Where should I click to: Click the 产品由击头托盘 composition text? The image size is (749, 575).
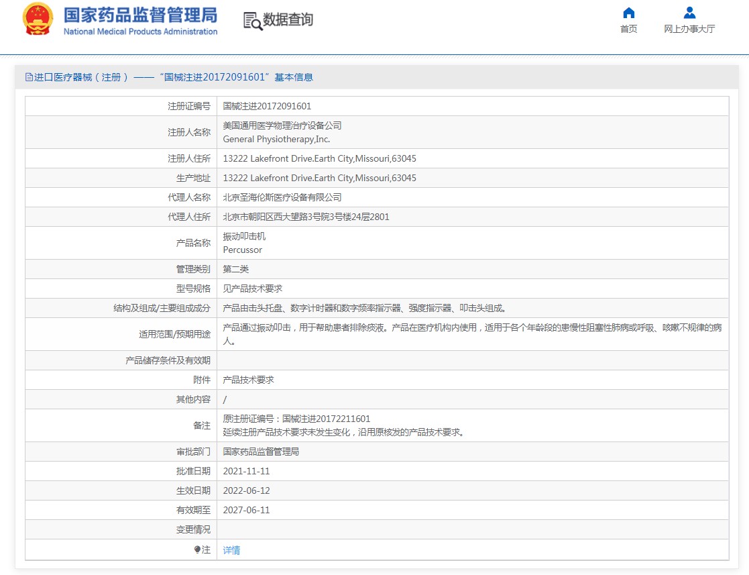(365, 308)
